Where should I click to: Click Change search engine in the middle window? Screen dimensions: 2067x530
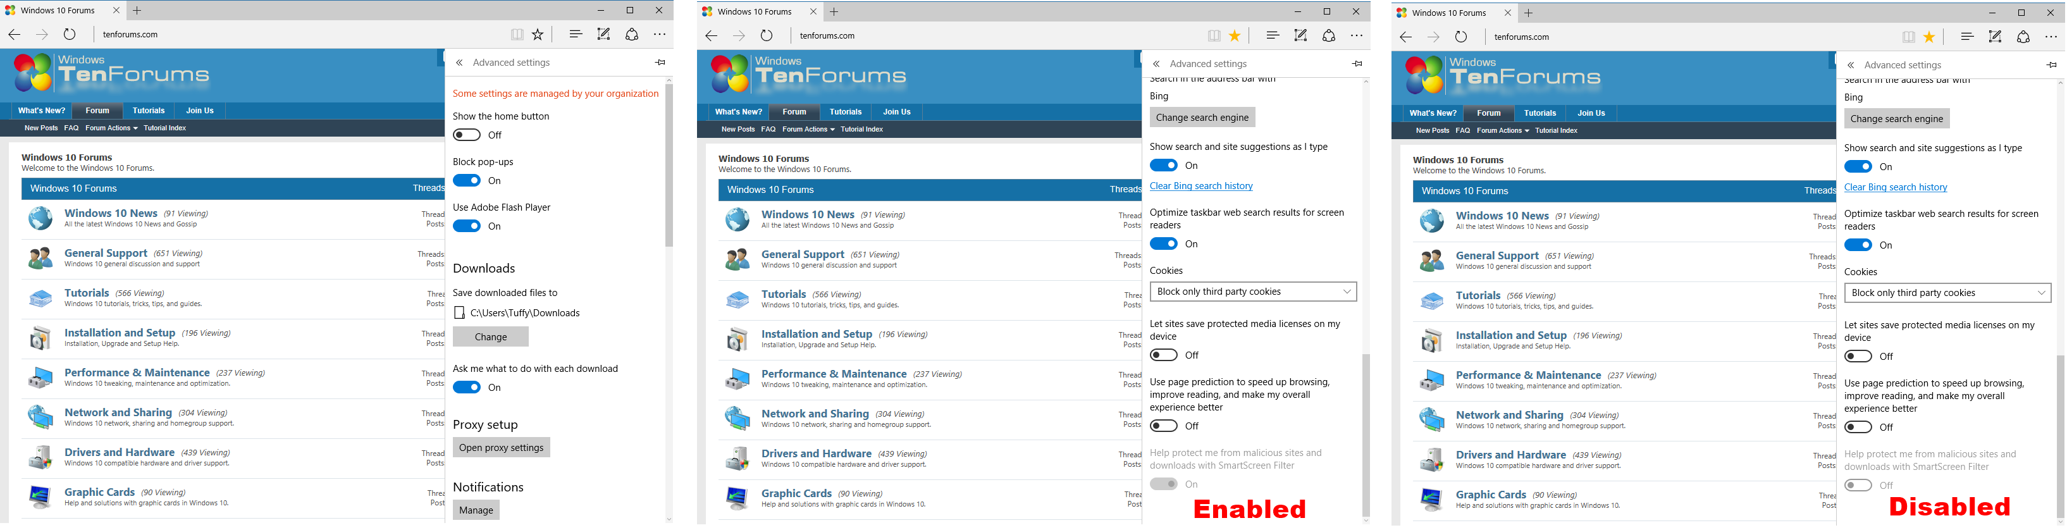click(x=1202, y=117)
